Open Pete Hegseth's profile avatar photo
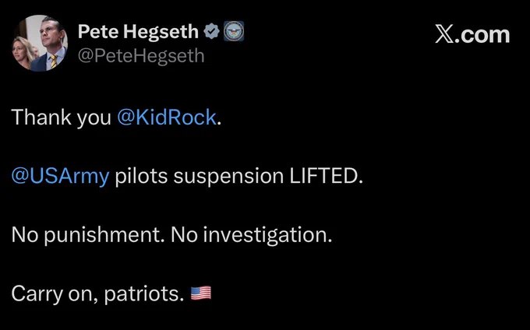 (x=40, y=44)
